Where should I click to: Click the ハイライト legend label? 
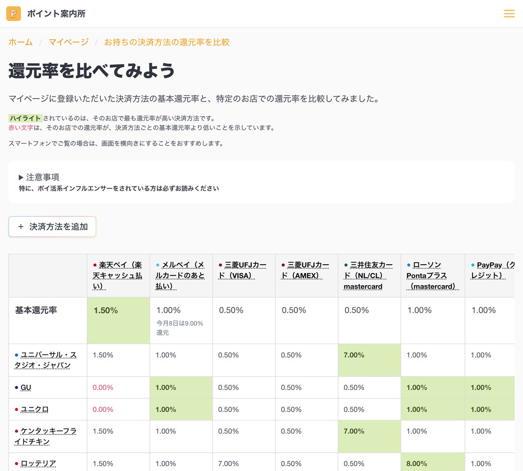click(x=25, y=118)
